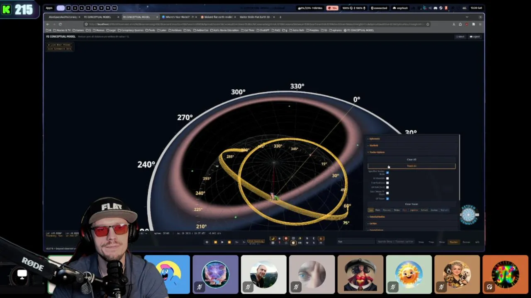Open the View tab in the bottom bar
531x298 pixels.
point(421,242)
